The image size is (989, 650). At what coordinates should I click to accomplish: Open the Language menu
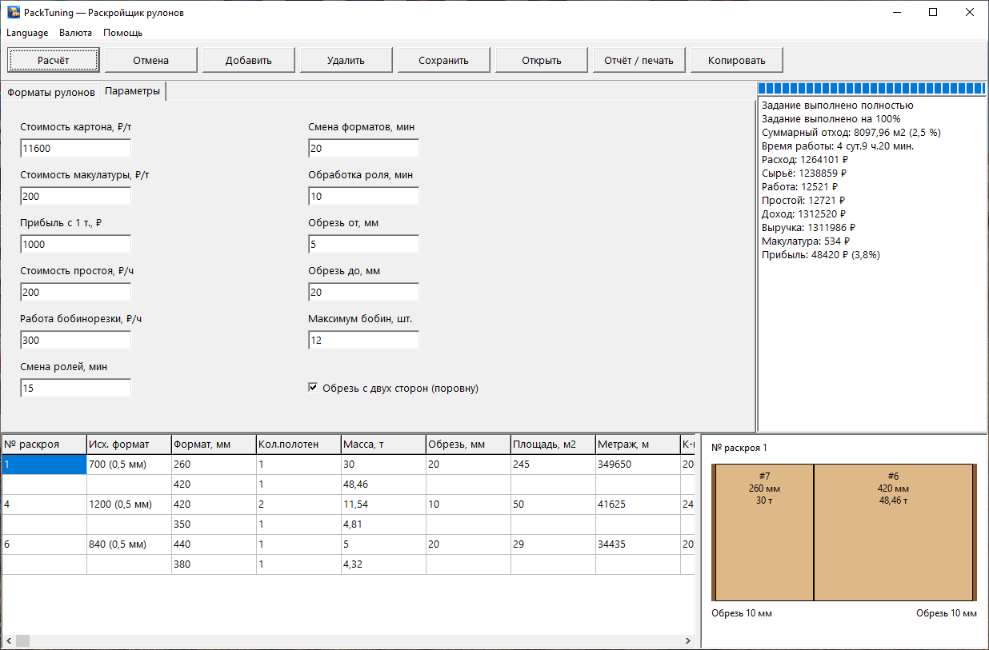(x=27, y=33)
